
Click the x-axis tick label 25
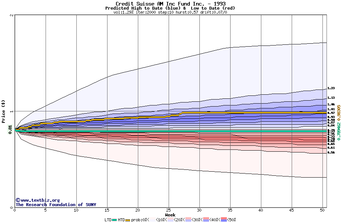pos(169,210)
